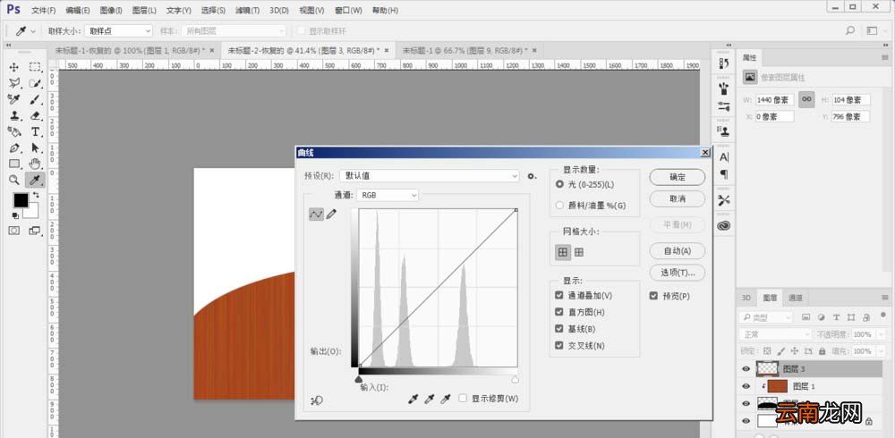Click the 确定 button in Curves dialog

[678, 177]
